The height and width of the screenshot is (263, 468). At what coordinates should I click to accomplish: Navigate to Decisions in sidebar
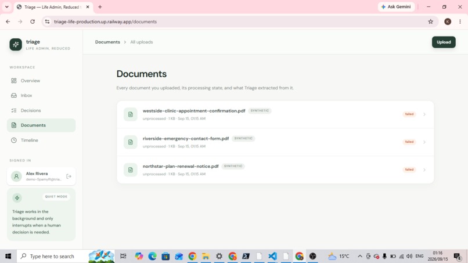(x=41, y=110)
